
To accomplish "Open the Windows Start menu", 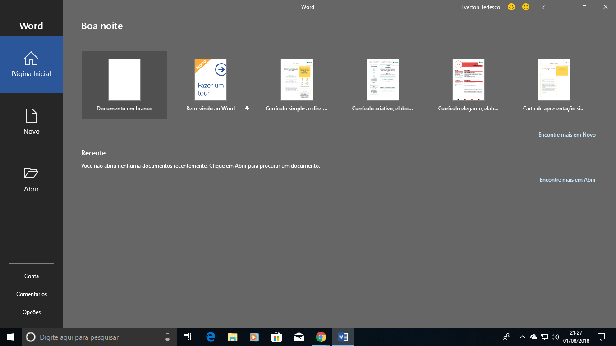I will tap(11, 337).
